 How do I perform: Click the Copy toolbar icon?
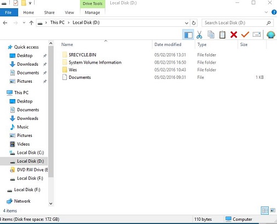point(211,35)
